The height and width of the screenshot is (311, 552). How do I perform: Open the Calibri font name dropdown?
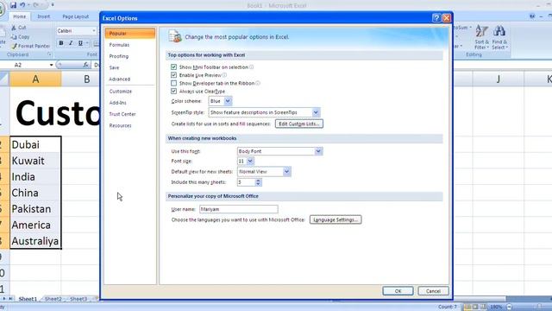tap(94, 31)
